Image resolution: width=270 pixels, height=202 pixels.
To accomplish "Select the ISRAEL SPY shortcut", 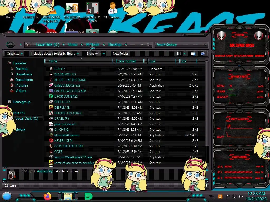I will click(x=62, y=119).
